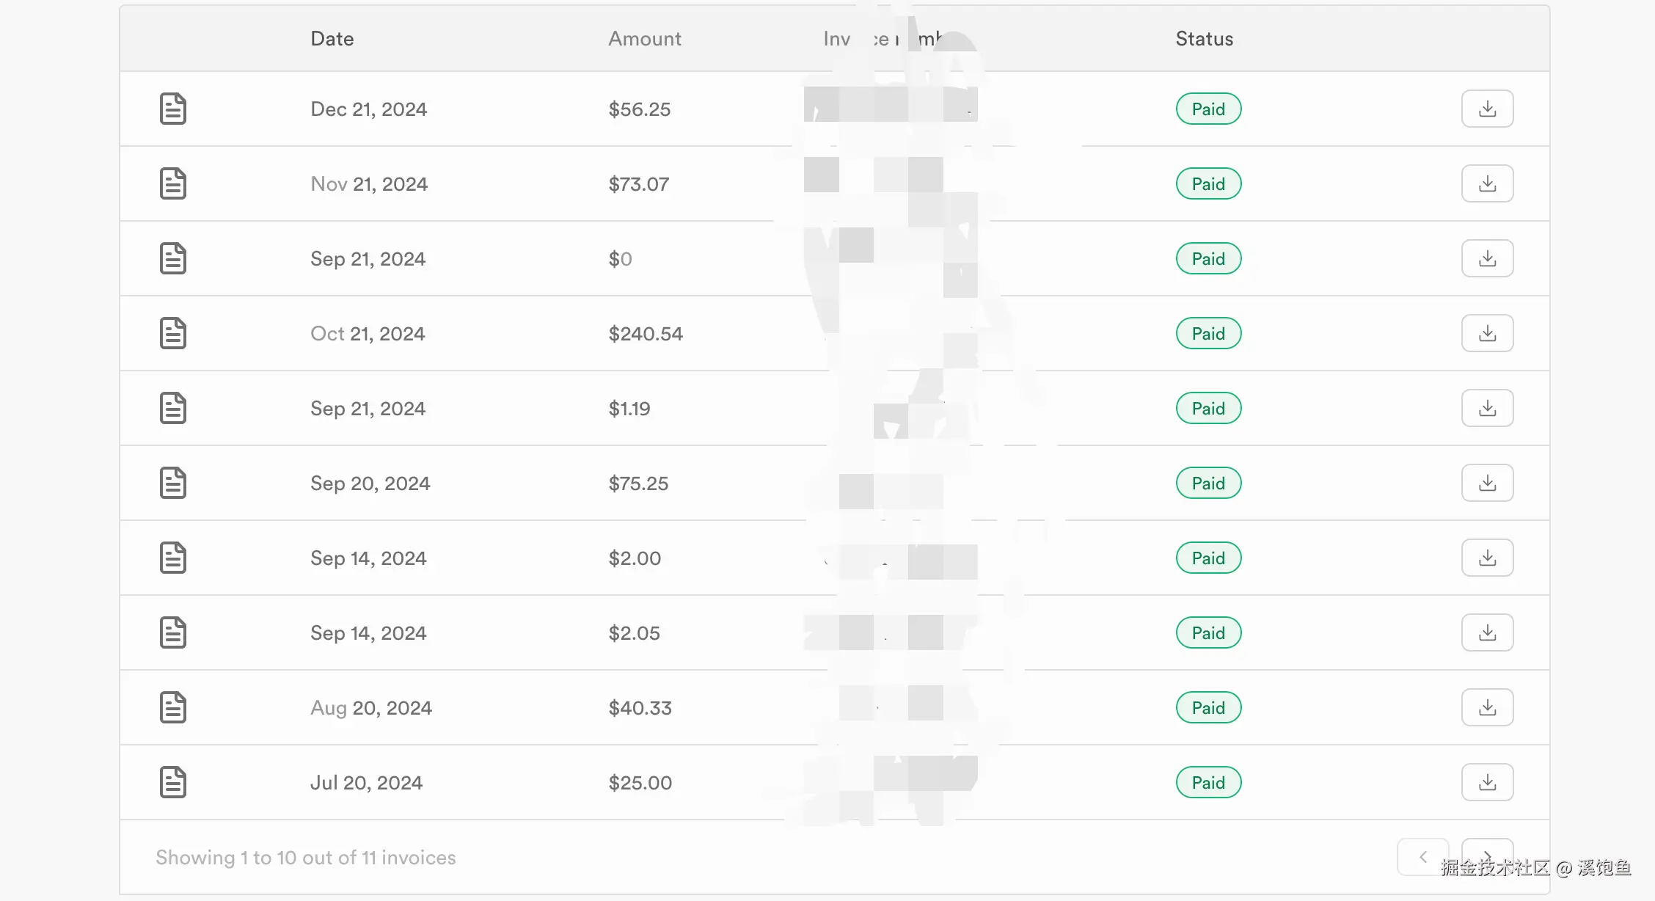This screenshot has height=901, width=1655.
Task: Download the $2.05 invoice
Action: pos(1487,632)
